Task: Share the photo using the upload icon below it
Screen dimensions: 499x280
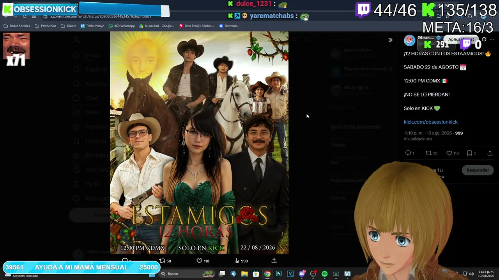Action: point(274,261)
